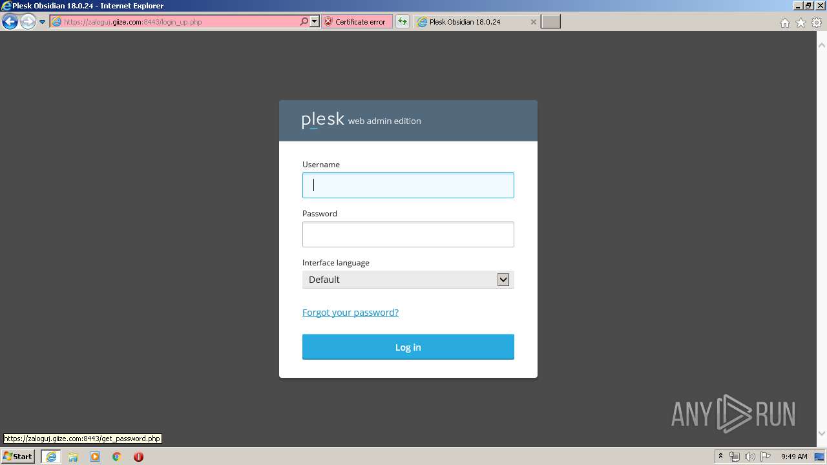Minimize the Internet Explorer window
This screenshot has height=465, width=827.
[798, 6]
